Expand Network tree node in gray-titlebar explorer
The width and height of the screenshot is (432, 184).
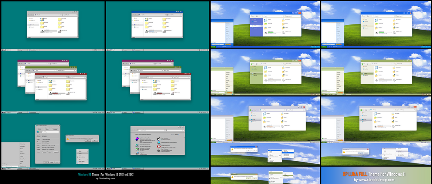[28, 27]
